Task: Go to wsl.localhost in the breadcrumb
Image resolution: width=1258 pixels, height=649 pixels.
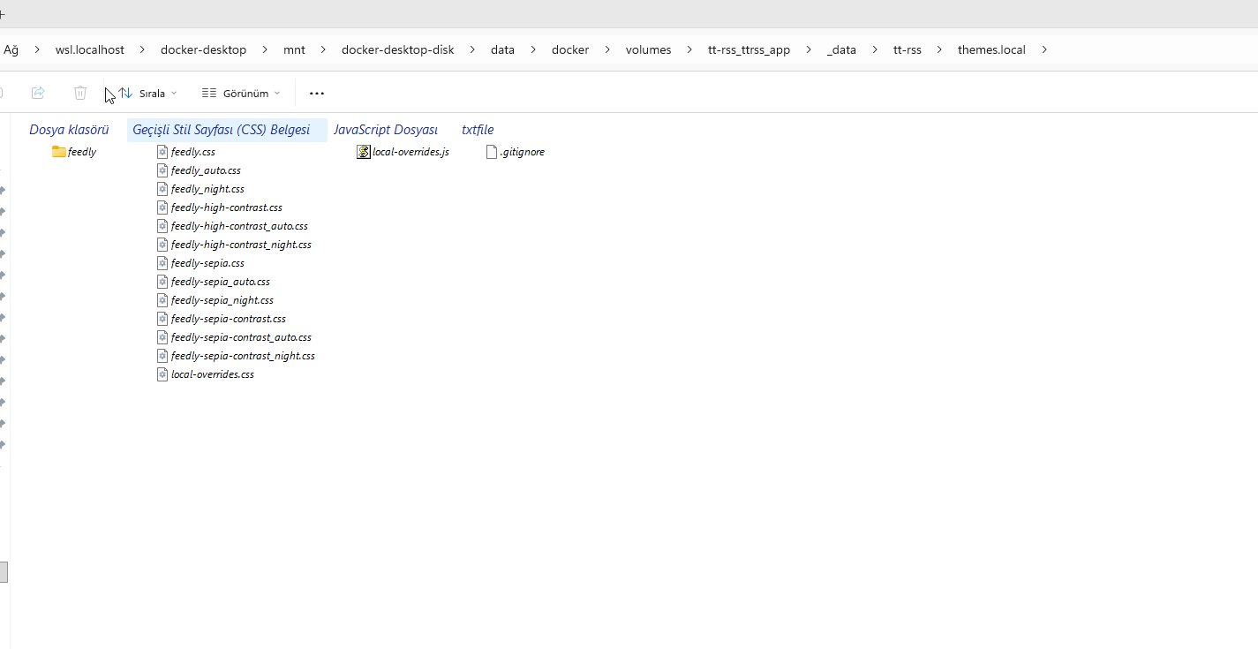Action: coord(90,49)
